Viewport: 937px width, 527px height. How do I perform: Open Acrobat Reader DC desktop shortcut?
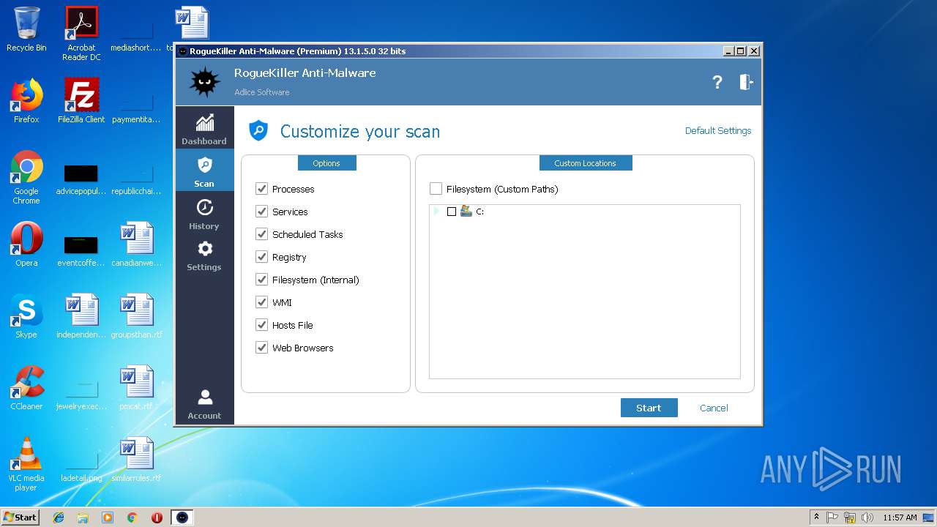click(81, 34)
